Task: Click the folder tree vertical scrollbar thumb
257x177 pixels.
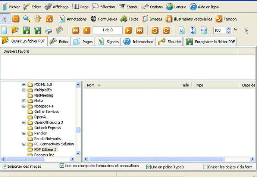Action: click(x=78, y=130)
